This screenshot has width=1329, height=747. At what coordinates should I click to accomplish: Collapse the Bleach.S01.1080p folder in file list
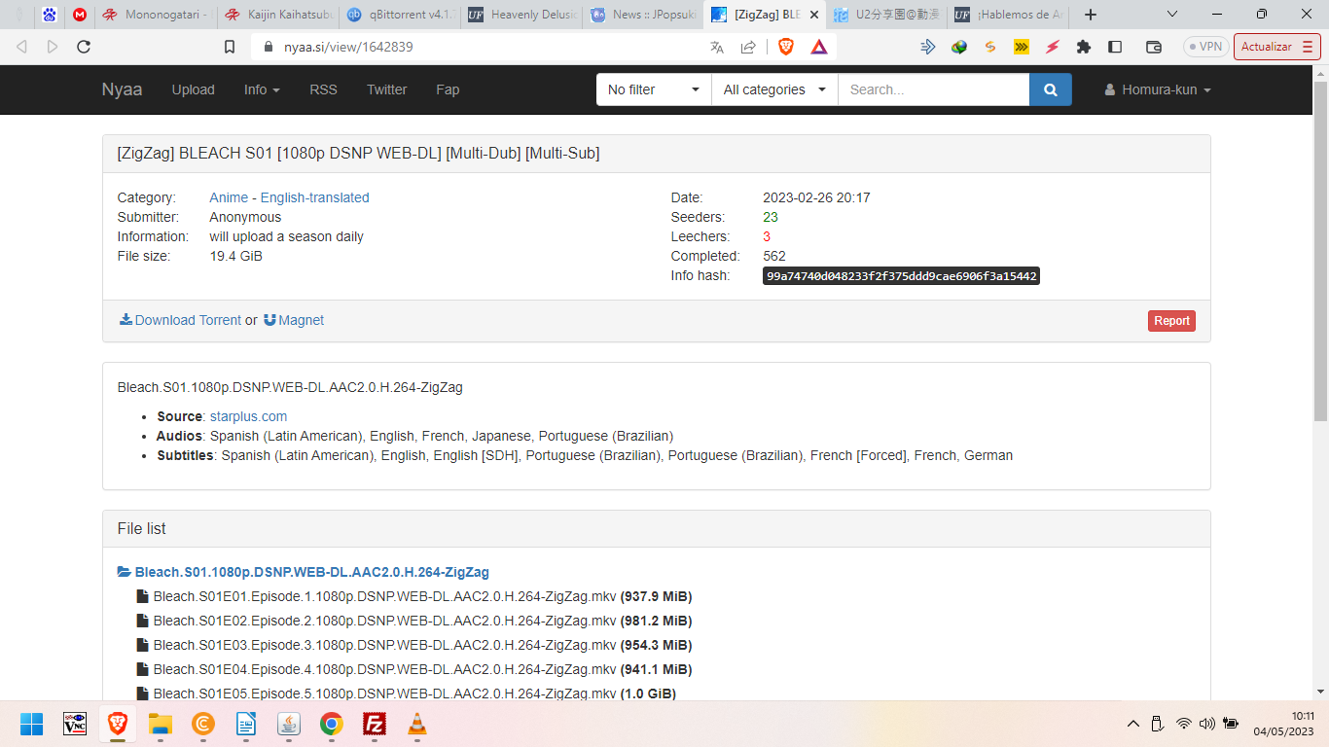303,572
